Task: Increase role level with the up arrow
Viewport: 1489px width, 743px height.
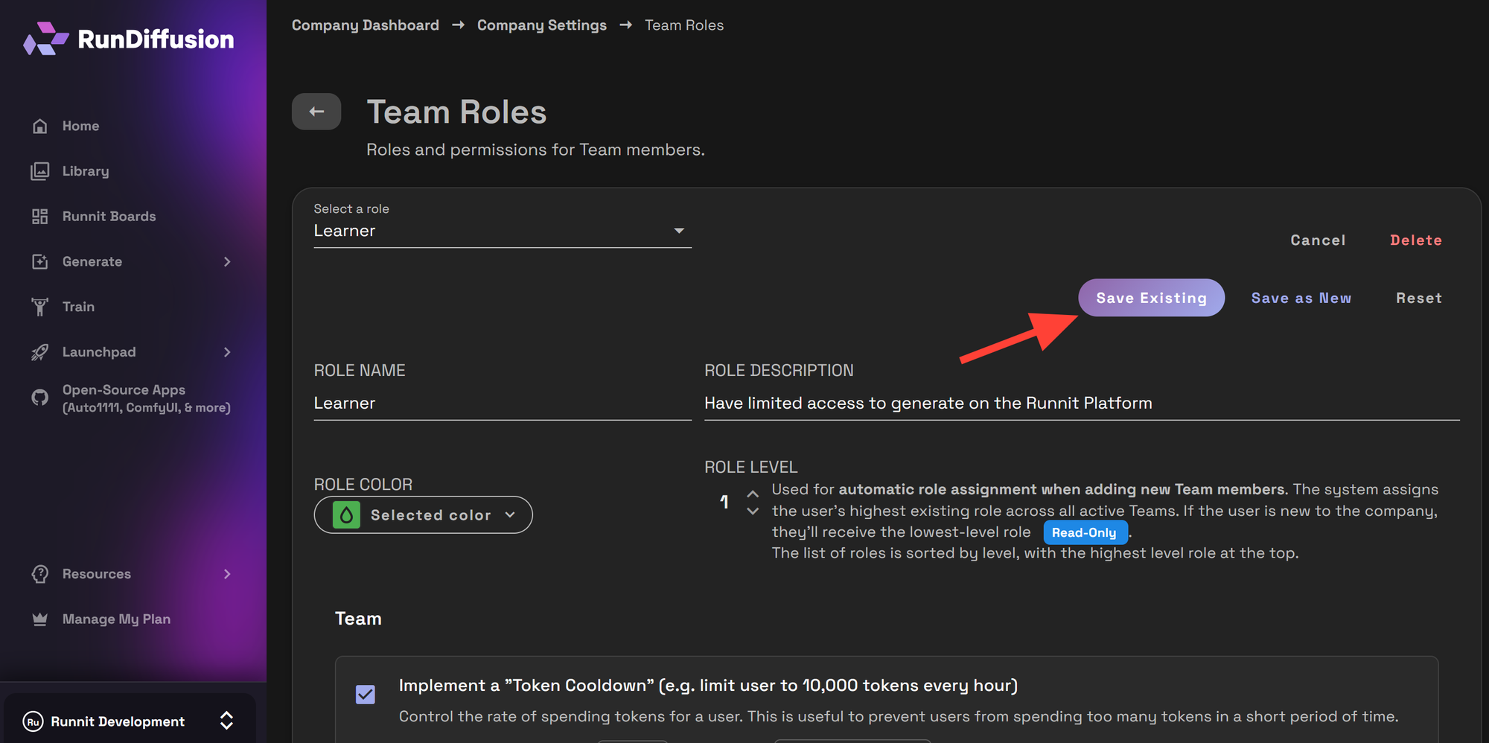Action: (x=753, y=494)
